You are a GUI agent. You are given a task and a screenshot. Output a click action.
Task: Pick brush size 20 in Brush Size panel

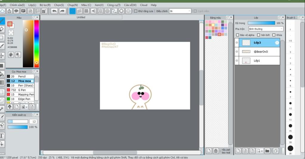pos(290,137)
